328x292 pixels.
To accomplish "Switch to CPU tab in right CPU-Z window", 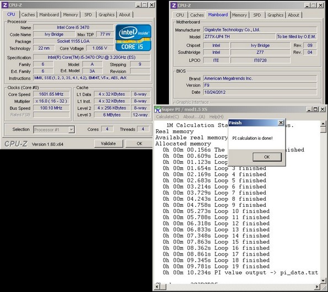I will coord(180,15).
